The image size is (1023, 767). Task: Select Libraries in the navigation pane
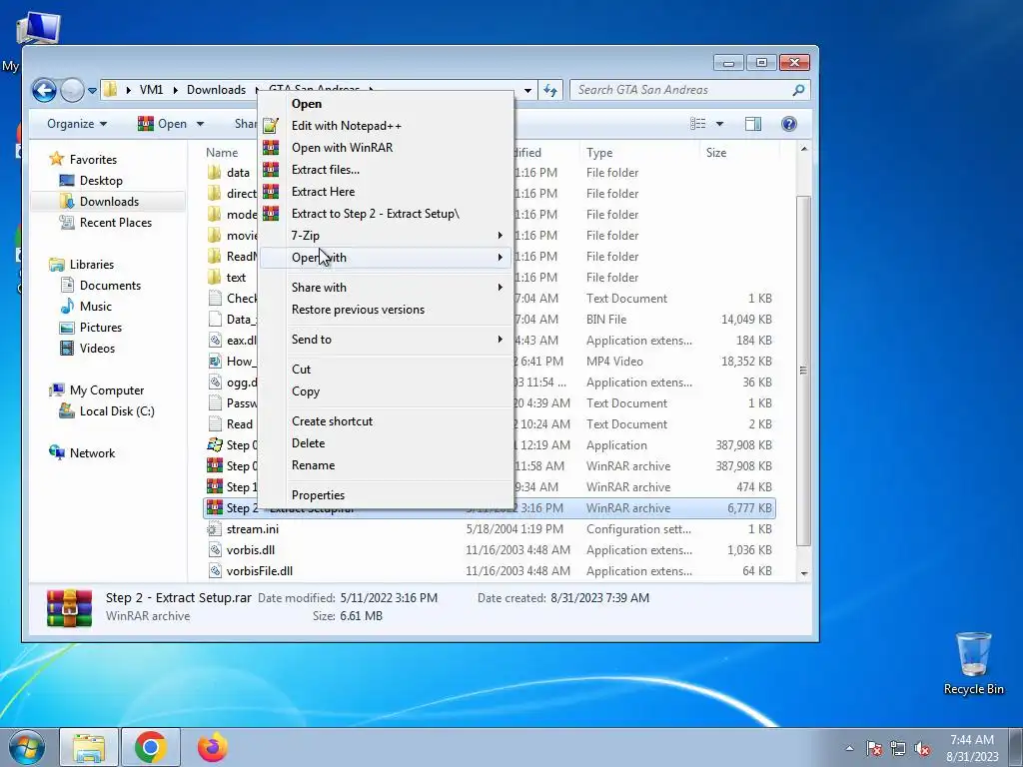coord(82,264)
